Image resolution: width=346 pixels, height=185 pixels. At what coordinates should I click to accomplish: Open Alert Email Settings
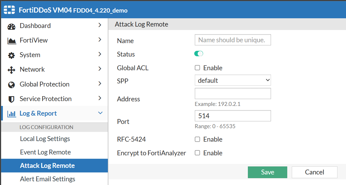point(47,179)
